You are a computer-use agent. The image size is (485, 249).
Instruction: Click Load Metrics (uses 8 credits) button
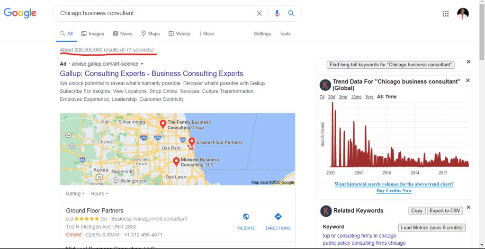(431, 228)
